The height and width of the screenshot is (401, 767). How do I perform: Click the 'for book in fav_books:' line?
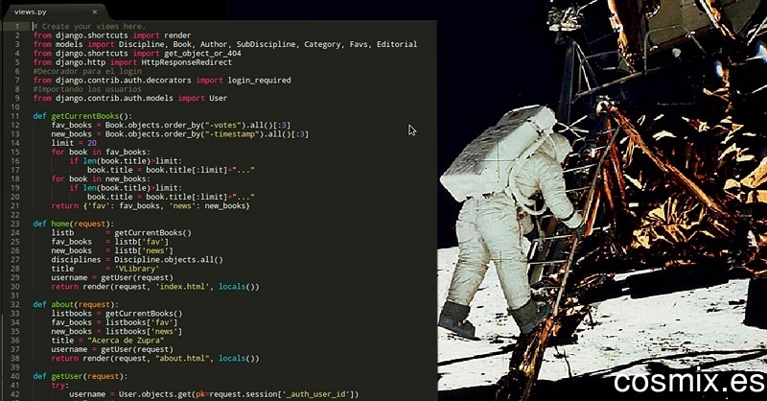point(101,152)
